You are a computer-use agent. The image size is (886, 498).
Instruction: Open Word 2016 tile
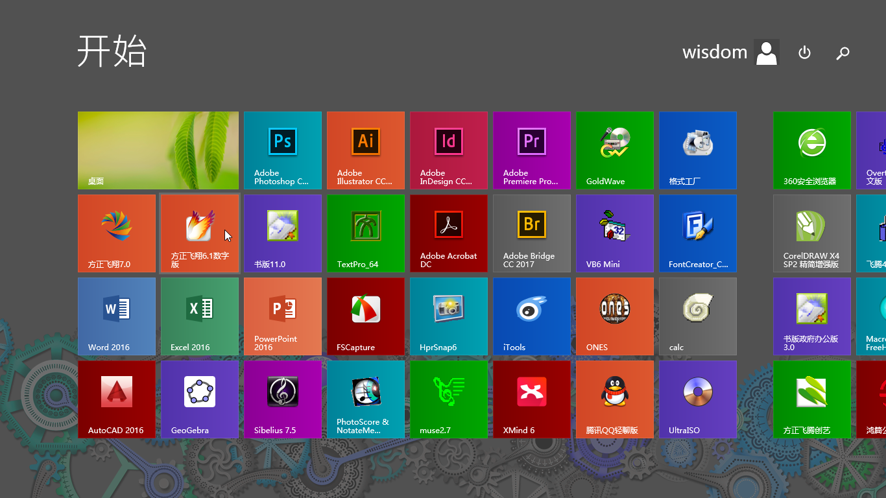[117, 316]
